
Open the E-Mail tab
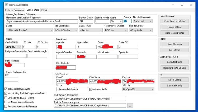[44, 10]
